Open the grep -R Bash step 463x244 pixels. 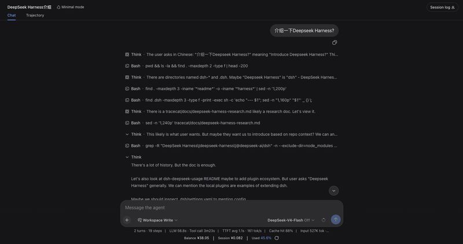coord(231,146)
